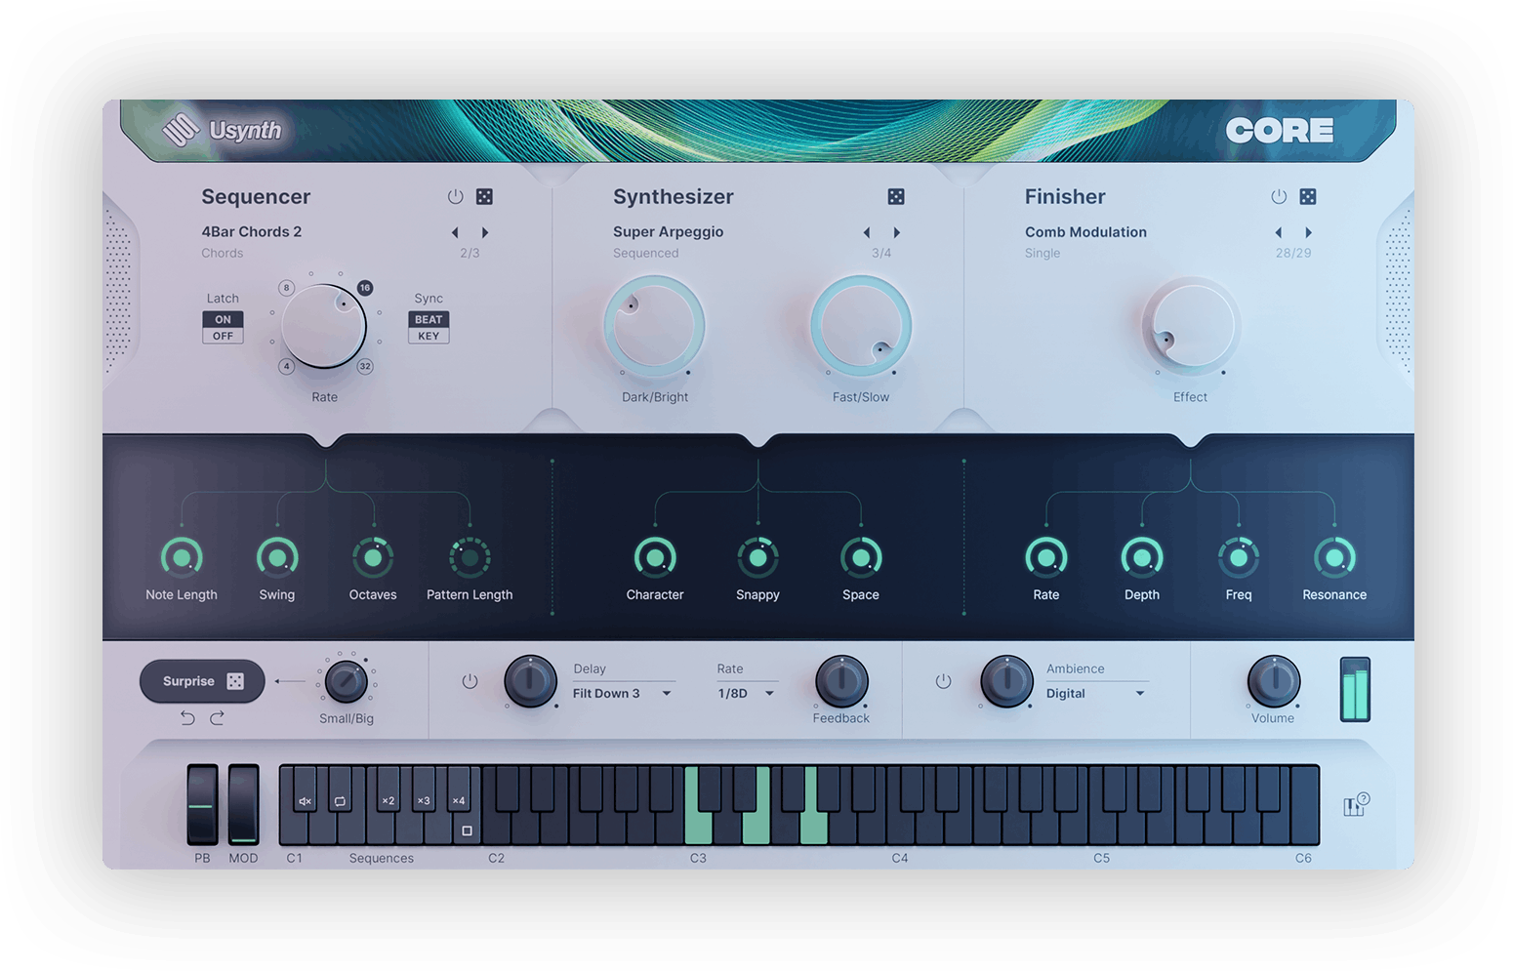Click the undo arrow below Surprise
Screen dimensions: 1513x971
[187, 718]
